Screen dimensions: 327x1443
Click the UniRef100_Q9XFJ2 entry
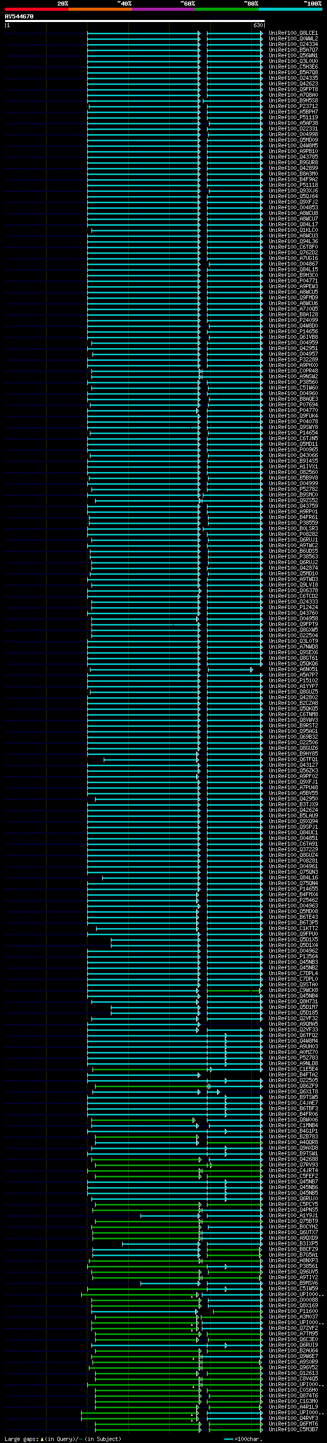tap(293, 202)
